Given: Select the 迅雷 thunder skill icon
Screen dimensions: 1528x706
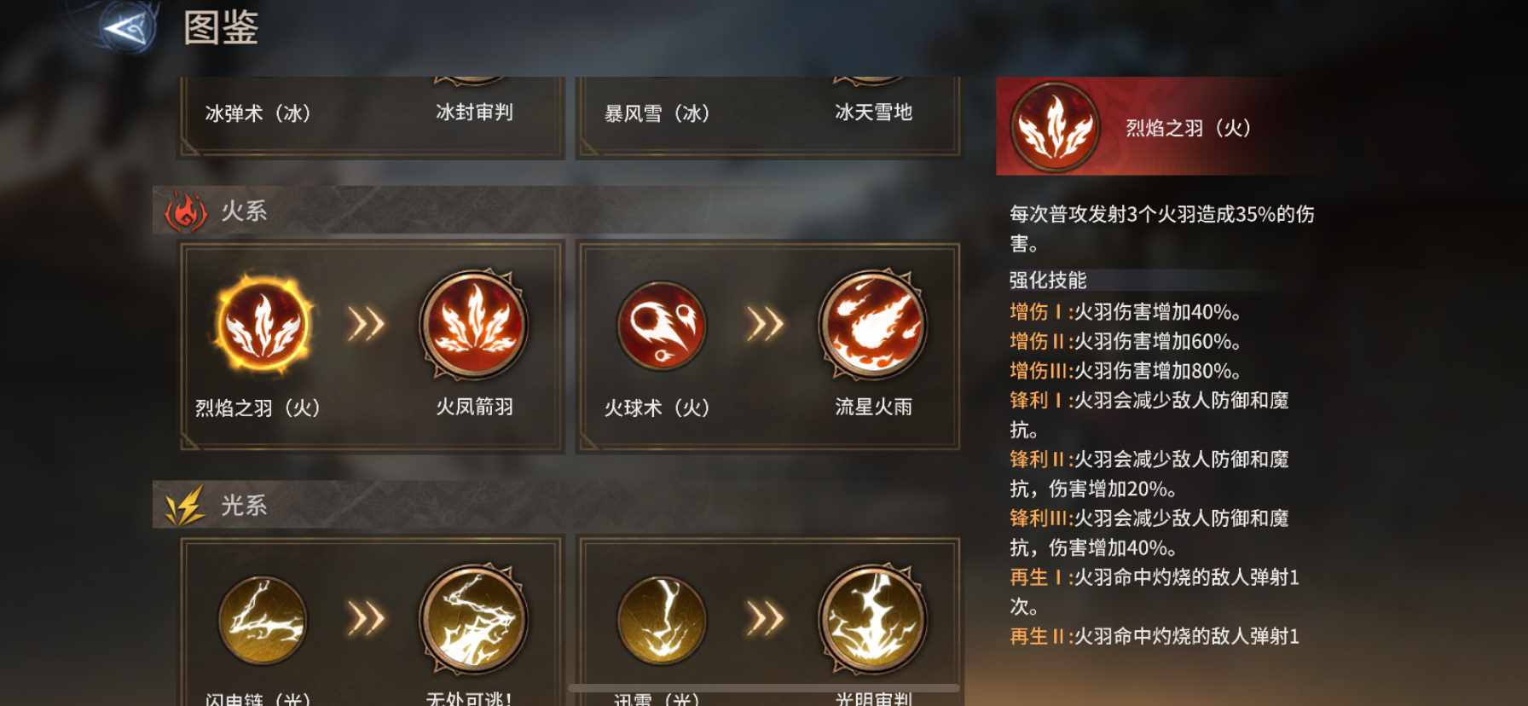Looking at the screenshot, I should (662, 620).
